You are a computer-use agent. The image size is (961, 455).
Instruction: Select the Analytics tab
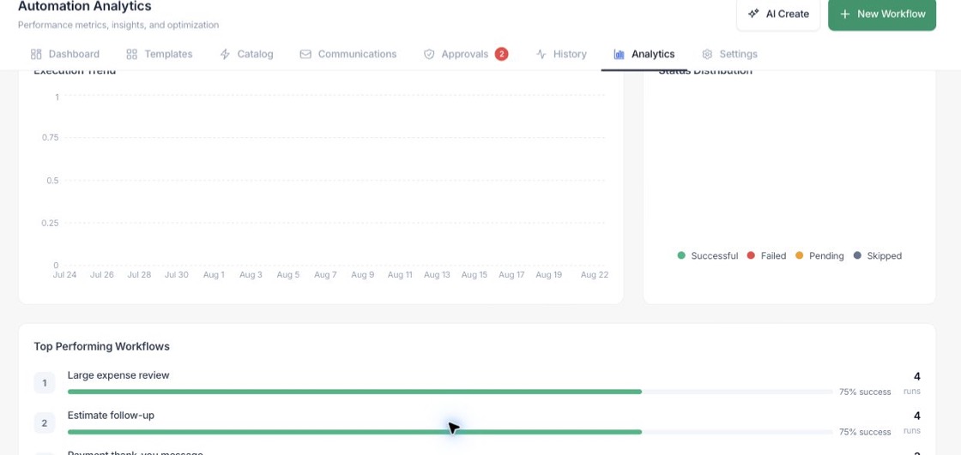coord(644,54)
